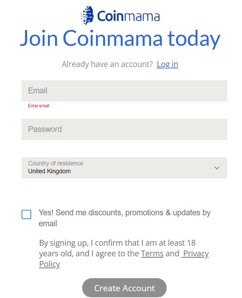
Task: Click the "Yes! Send me discounts" label text
Action: (x=125, y=213)
